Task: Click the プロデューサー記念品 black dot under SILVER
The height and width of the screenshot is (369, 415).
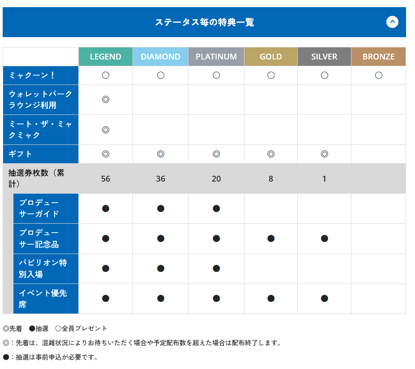Action: [325, 238]
